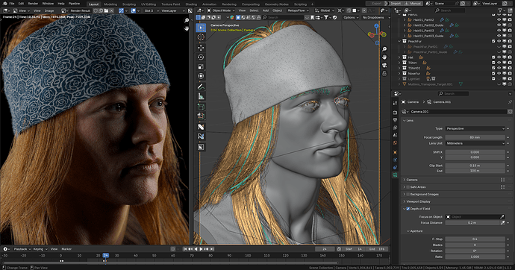The image size is (515, 270).
Task: Click the Jump to End playback control
Action: click(x=211, y=249)
